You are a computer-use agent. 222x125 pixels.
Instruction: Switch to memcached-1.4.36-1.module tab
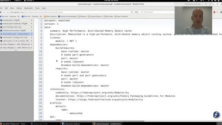(15, 41)
